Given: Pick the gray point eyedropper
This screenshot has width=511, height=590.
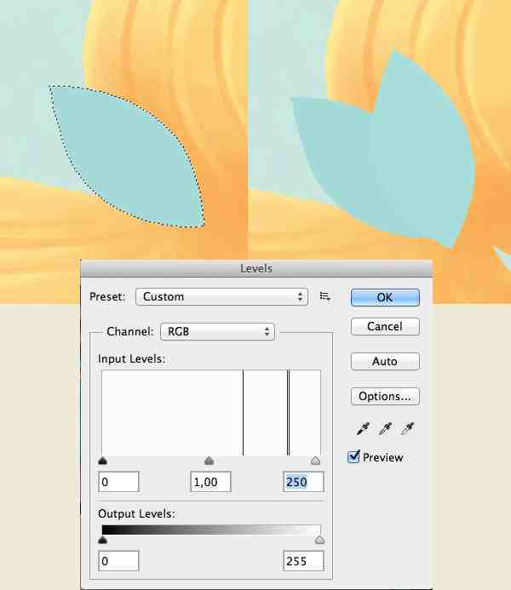Looking at the screenshot, I should click(385, 428).
